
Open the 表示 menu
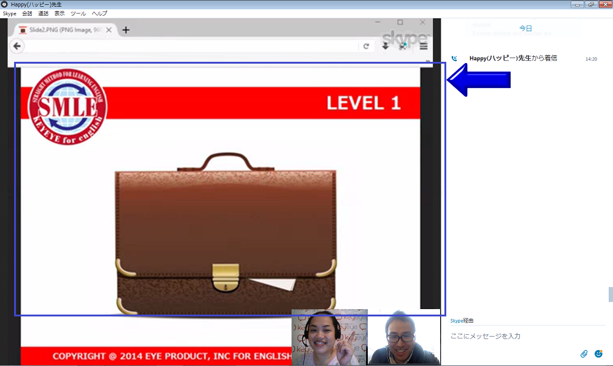click(x=59, y=13)
